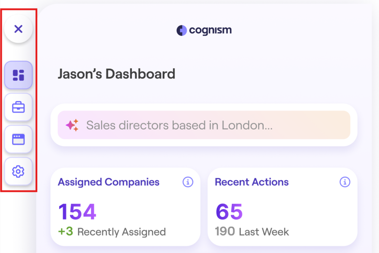
Task: Select the '+3 Recently Assigned' label
Action: point(112,232)
